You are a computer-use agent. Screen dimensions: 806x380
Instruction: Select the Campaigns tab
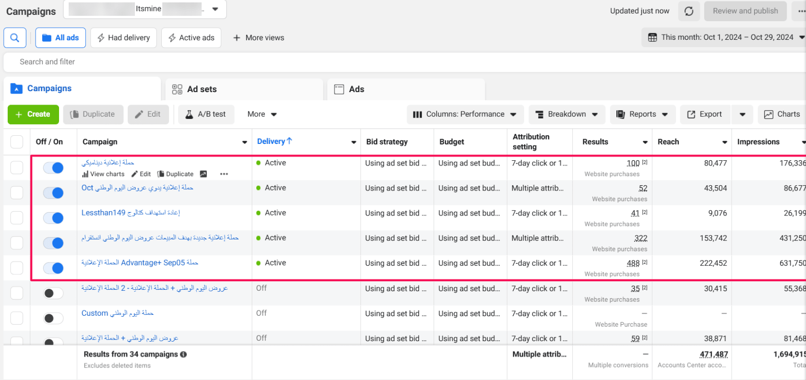[82, 88]
